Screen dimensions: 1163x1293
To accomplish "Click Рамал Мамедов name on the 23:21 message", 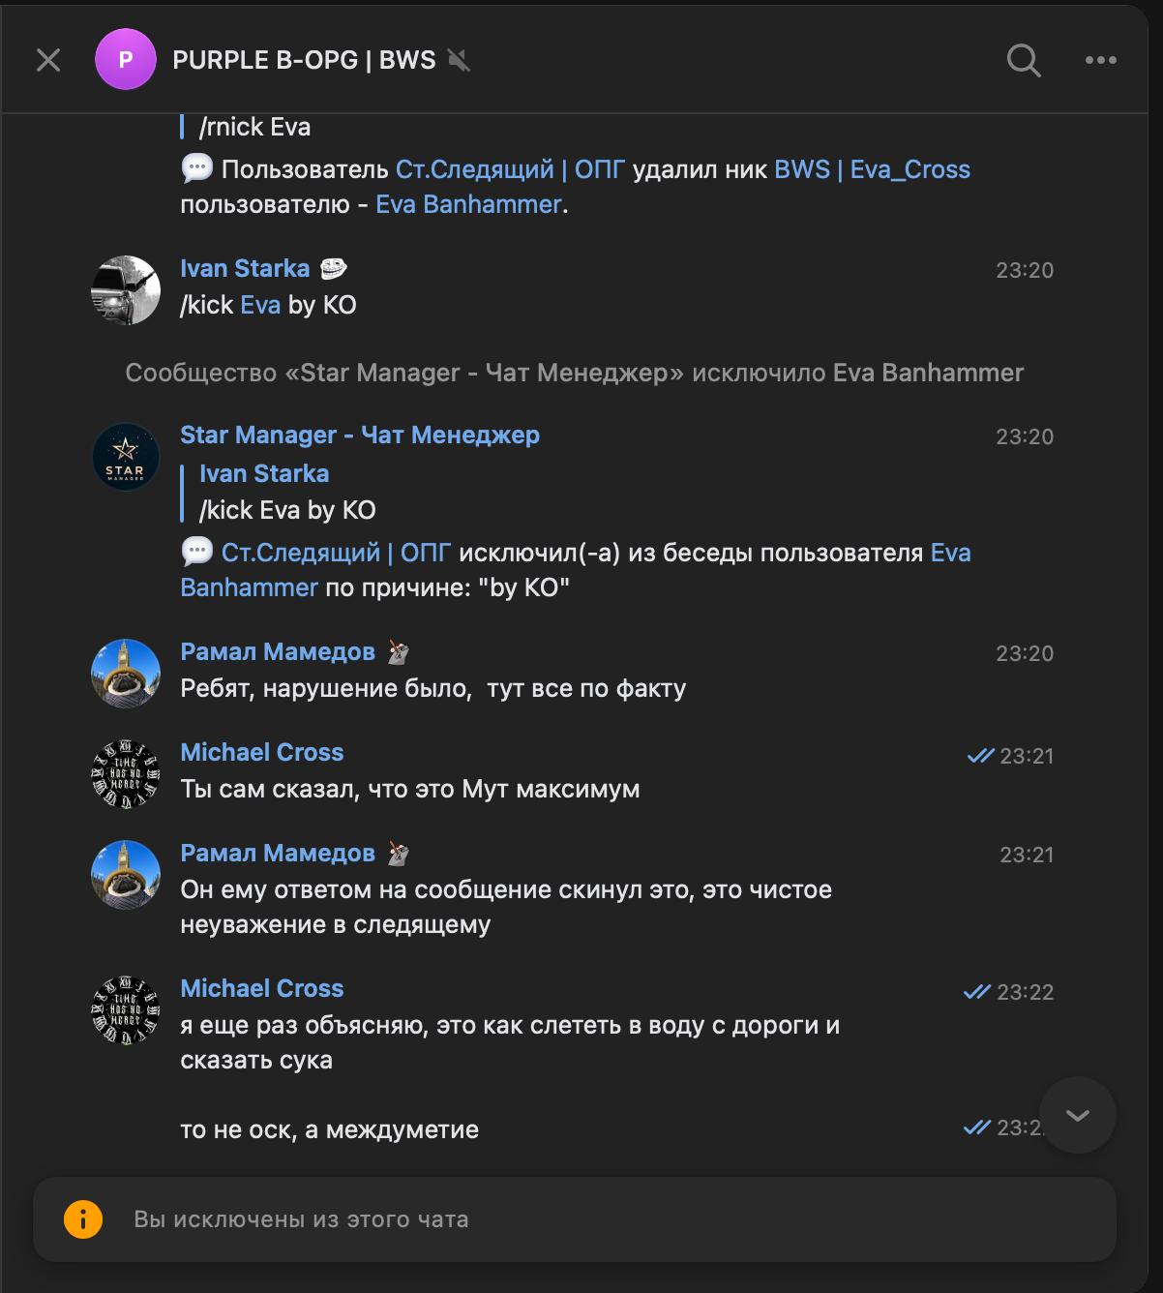I will coord(278,853).
